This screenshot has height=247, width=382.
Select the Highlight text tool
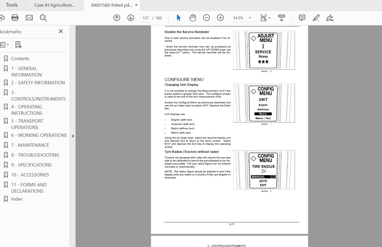click(x=316, y=18)
